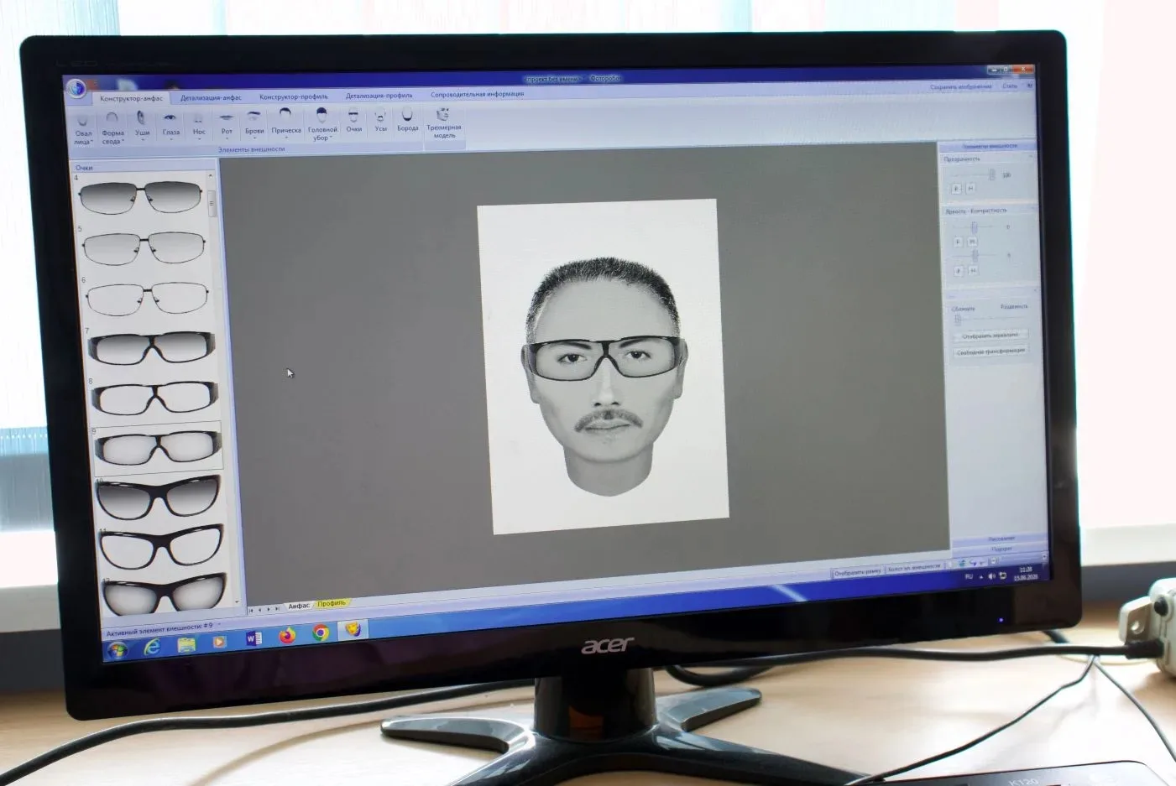
Task: Pick glasses thumbnail number 4
Action: click(140, 198)
